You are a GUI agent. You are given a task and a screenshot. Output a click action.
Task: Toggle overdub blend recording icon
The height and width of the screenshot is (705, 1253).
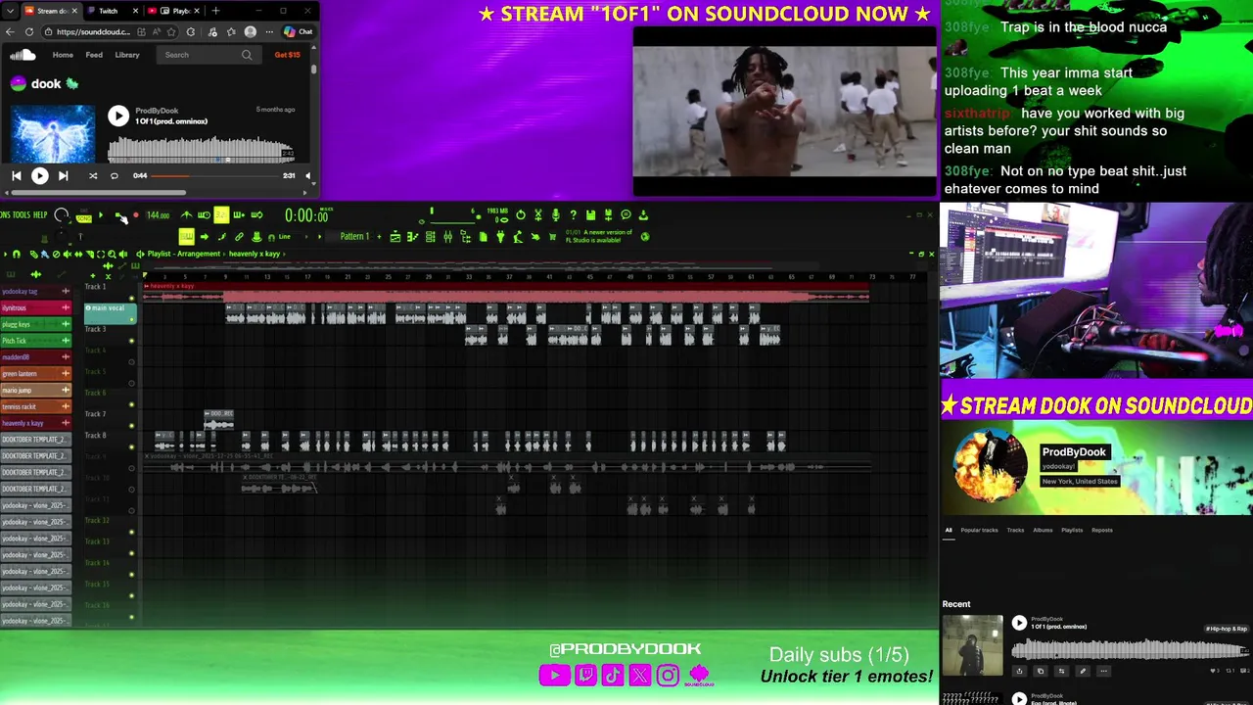click(238, 214)
